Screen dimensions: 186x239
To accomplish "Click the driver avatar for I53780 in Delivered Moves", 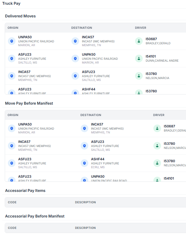I will click(x=139, y=76).
